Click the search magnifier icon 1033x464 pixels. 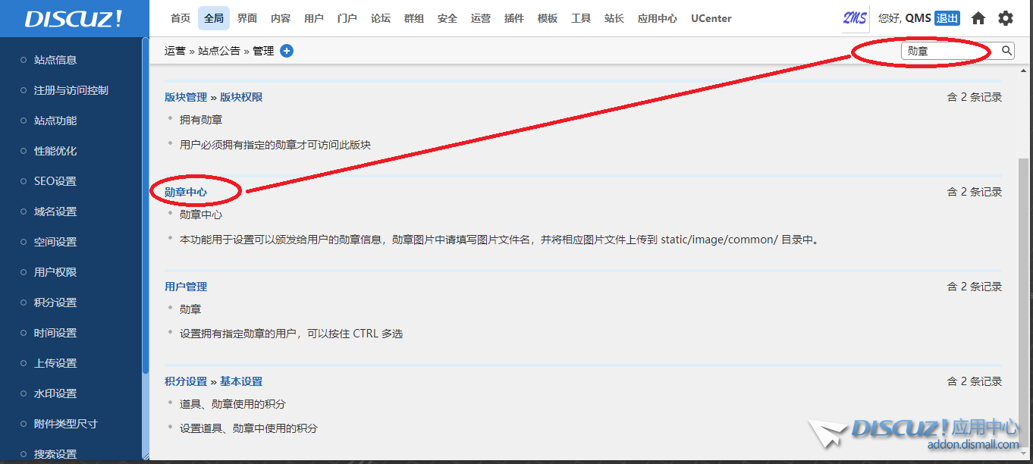1006,51
